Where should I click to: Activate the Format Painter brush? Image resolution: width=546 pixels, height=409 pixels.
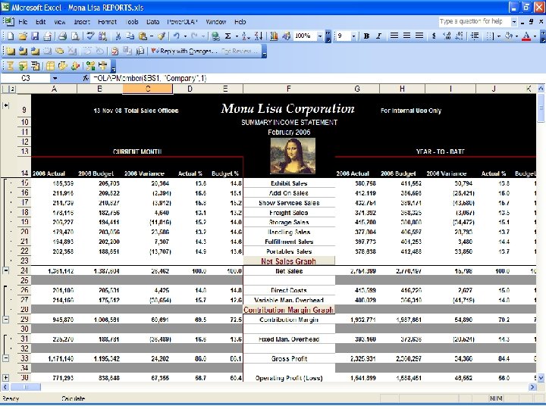click(162, 36)
